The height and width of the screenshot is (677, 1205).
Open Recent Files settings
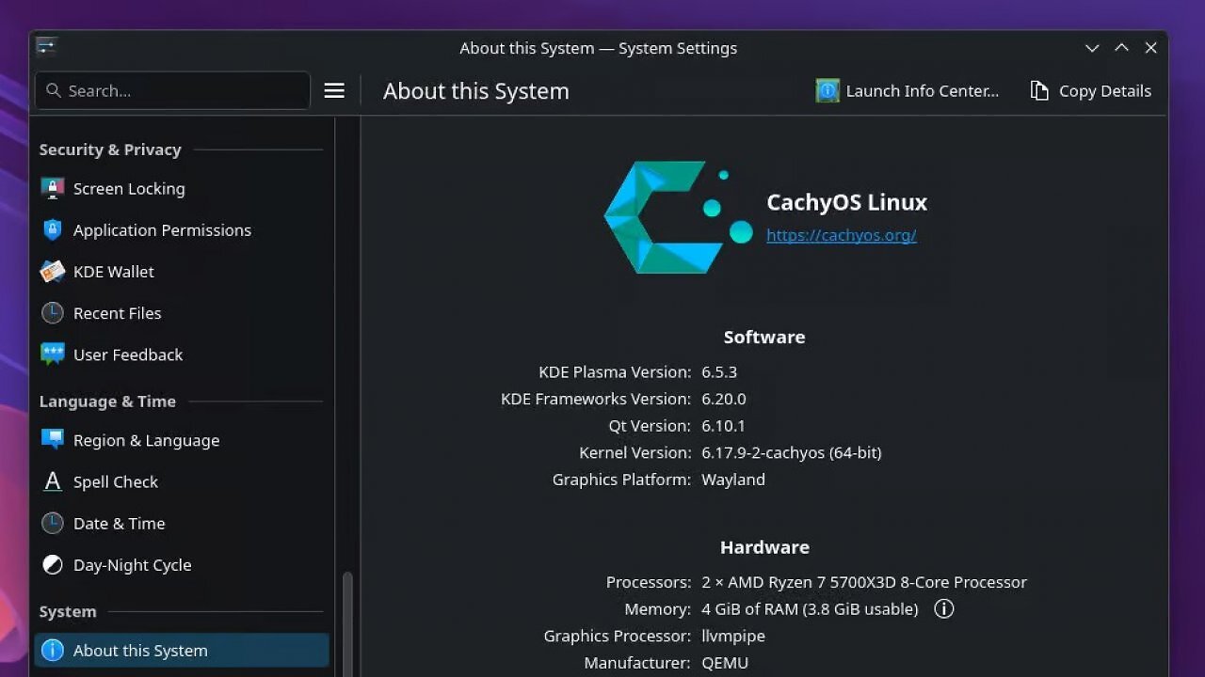click(x=182, y=312)
